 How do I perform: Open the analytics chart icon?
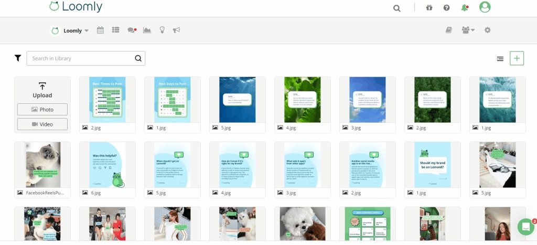pyautogui.click(x=147, y=30)
